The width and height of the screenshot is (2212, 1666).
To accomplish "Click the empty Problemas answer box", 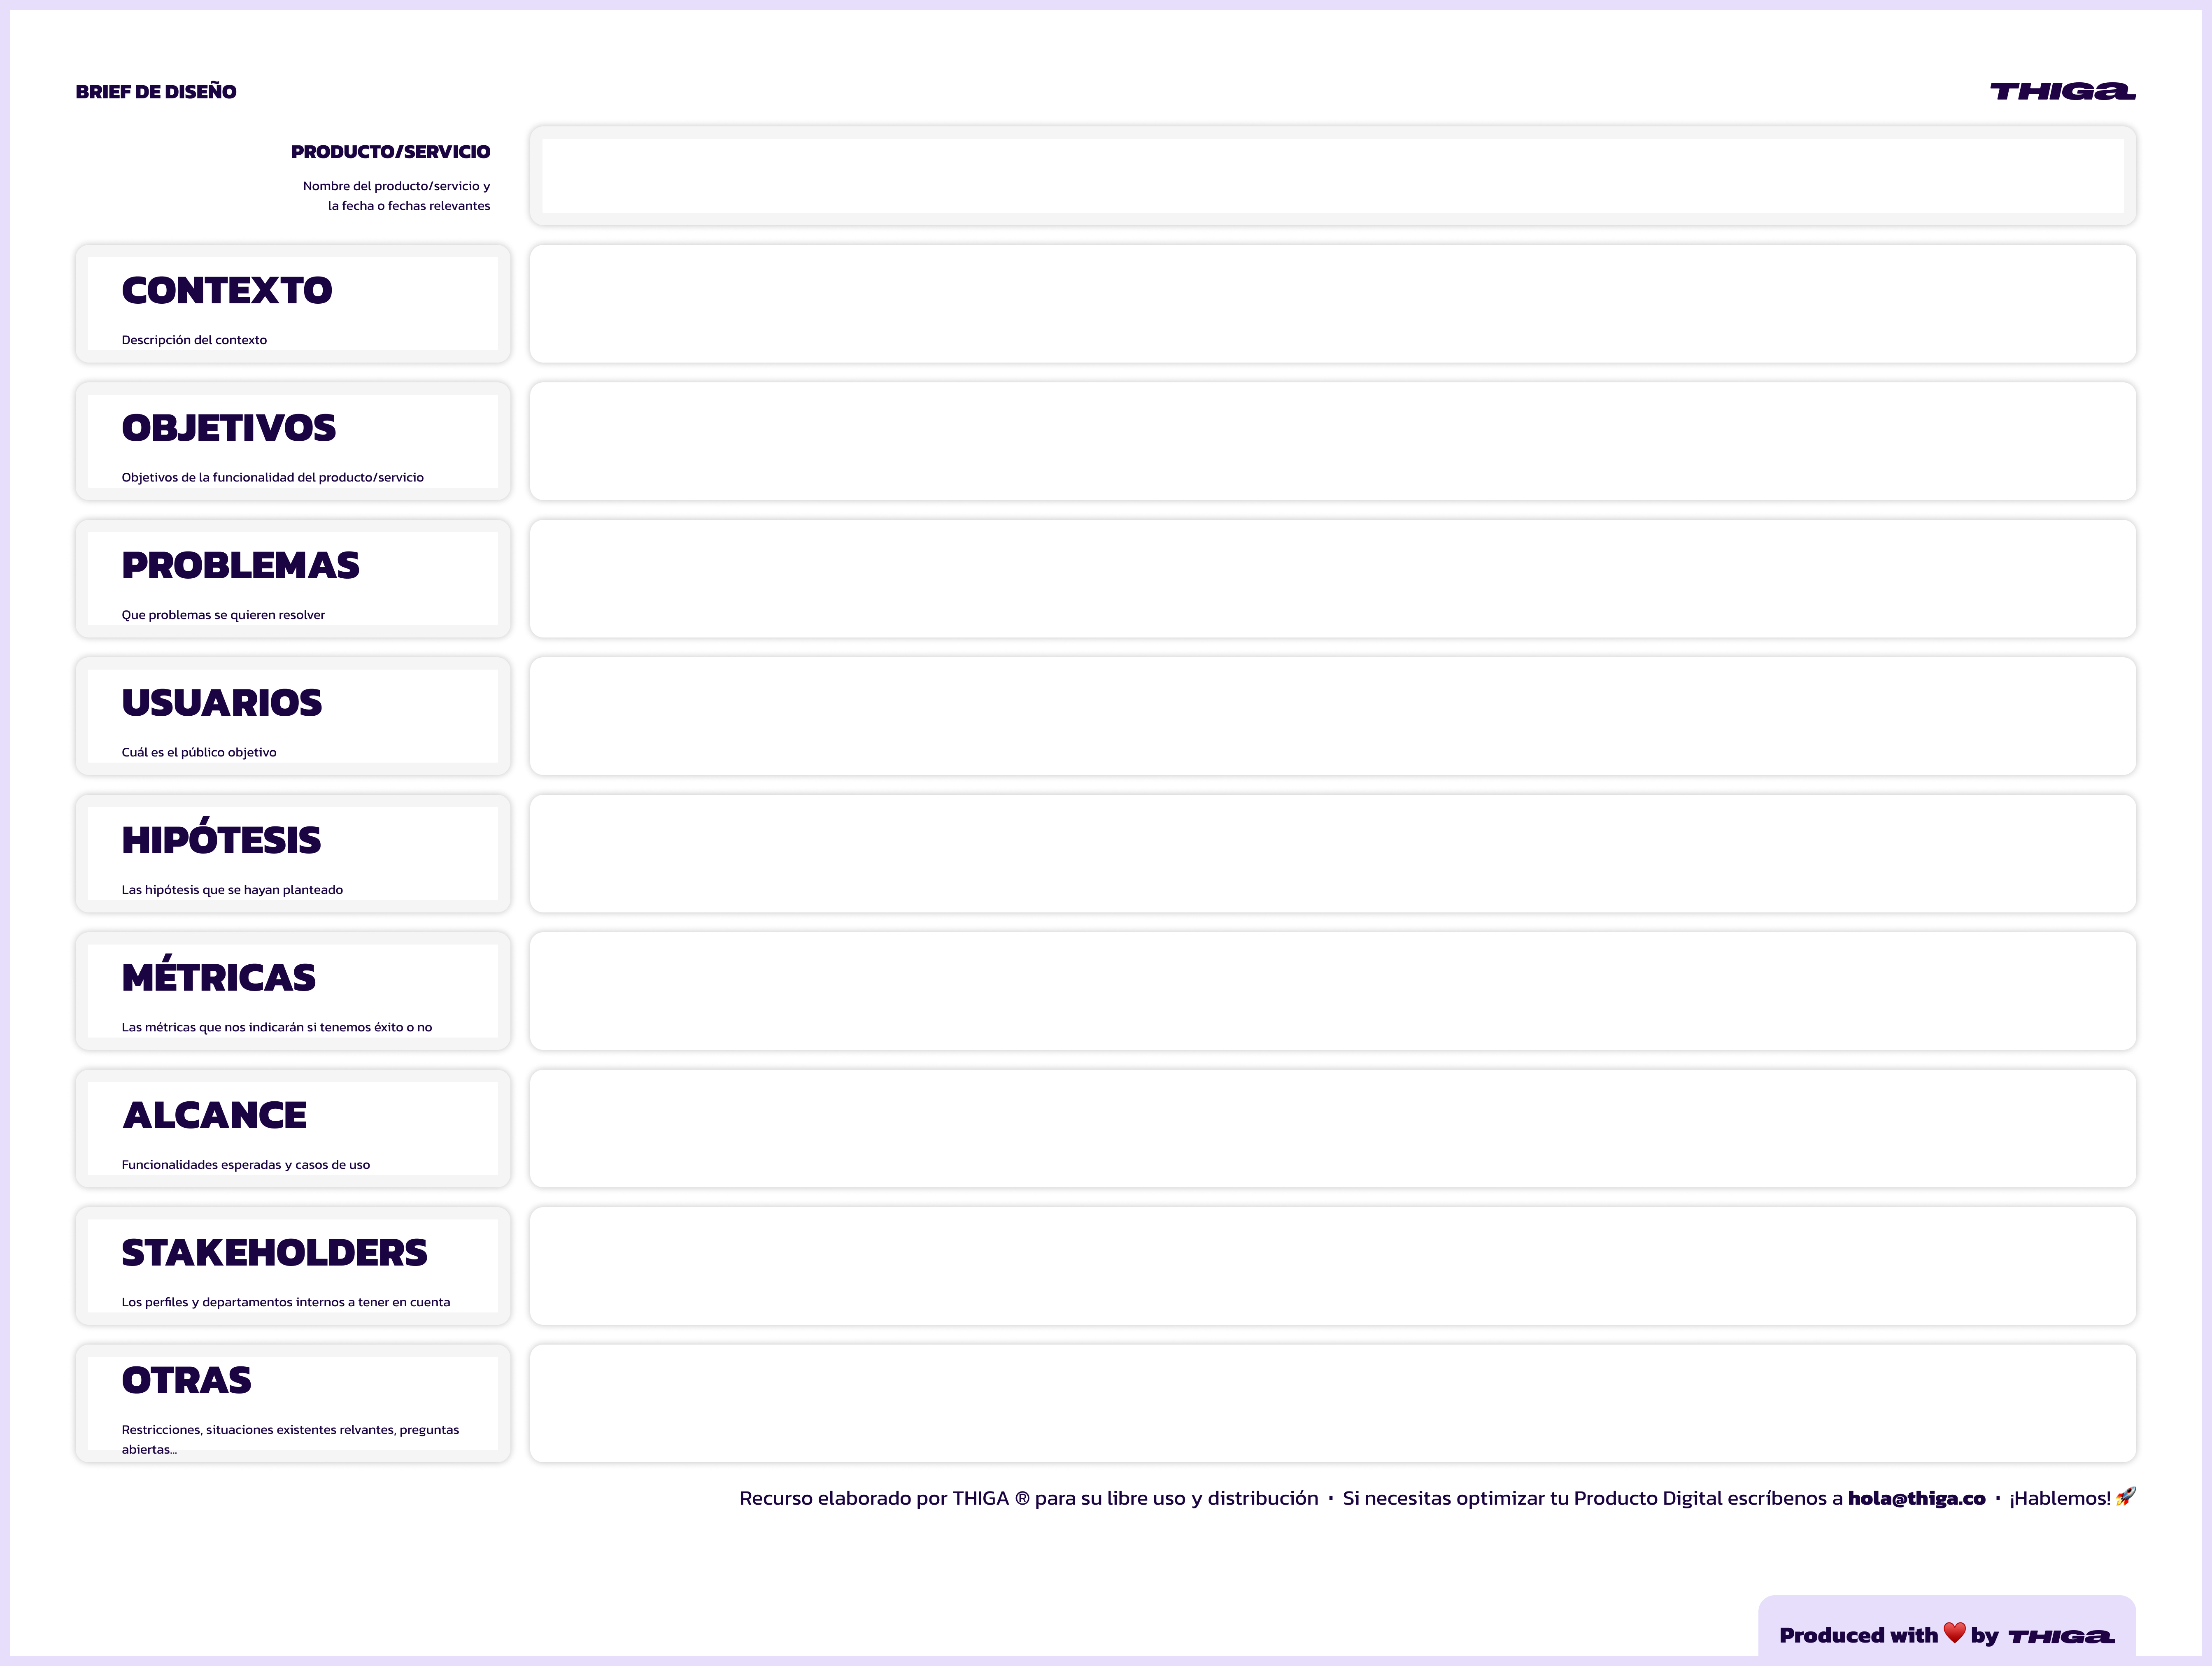I will (x=1332, y=578).
